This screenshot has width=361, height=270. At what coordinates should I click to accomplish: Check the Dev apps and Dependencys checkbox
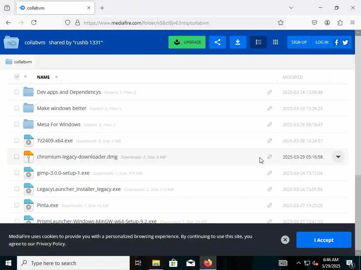click(x=17, y=92)
